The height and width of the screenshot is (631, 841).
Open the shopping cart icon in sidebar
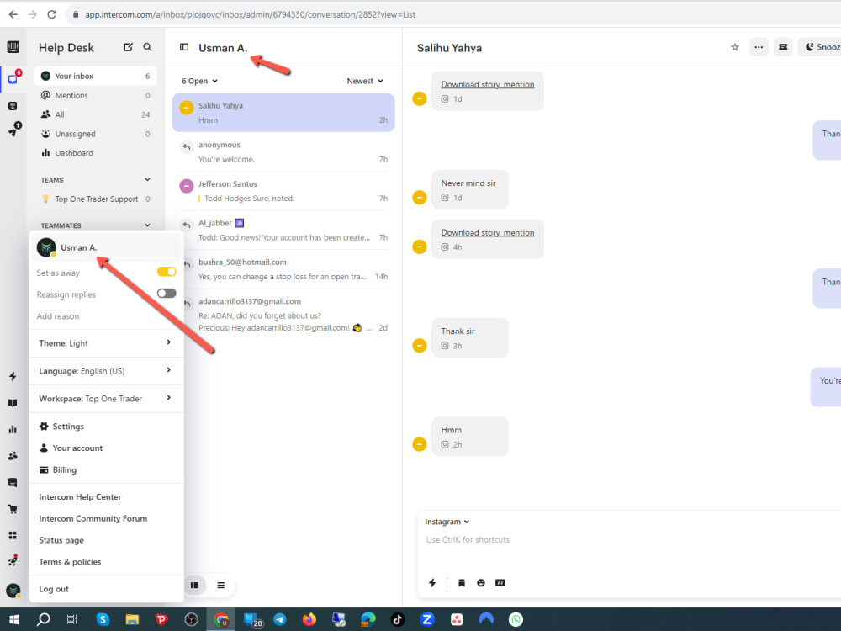(x=13, y=509)
